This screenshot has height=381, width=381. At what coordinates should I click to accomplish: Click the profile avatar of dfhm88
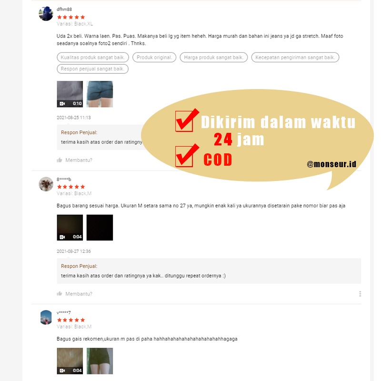click(46, 14)
